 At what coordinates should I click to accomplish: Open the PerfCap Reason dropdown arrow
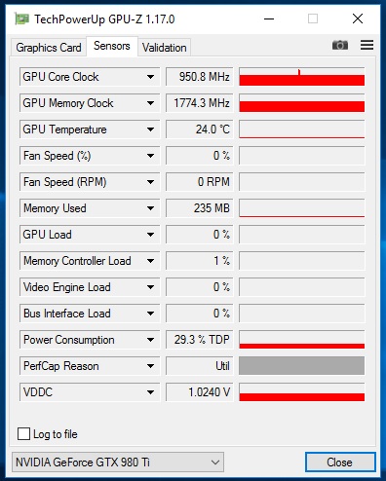[x=150, y=366]
